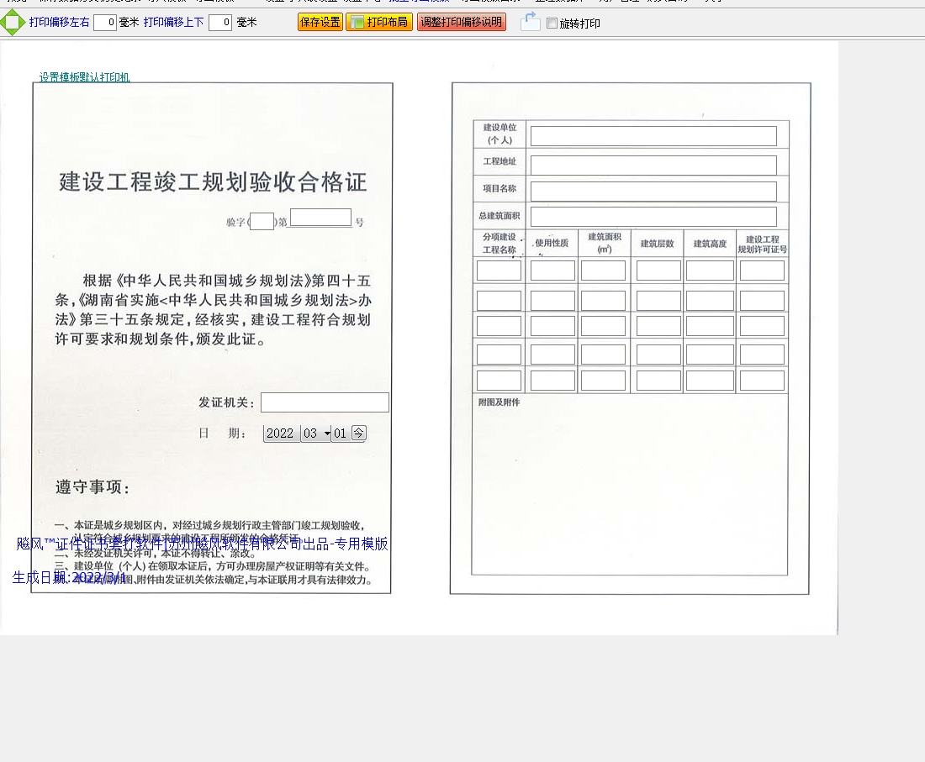Click the 建设单位(个人) input field
The width and height of the screenshot is (925, 762).
(x=653, y=136)
